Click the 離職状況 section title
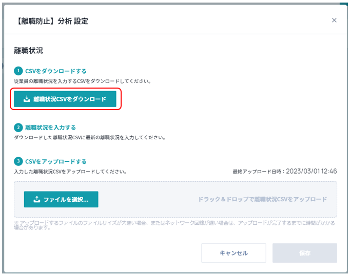 tap(28, 51)
